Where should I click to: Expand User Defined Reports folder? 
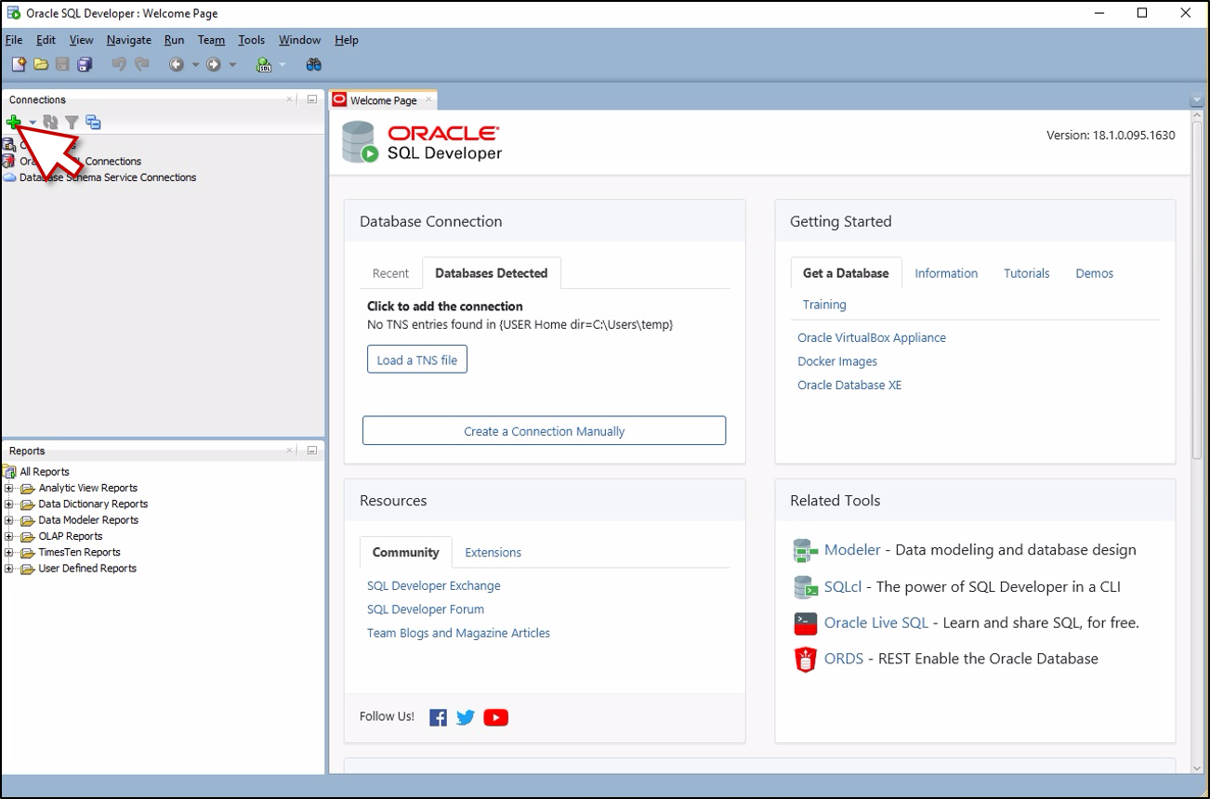click(9, 569)
